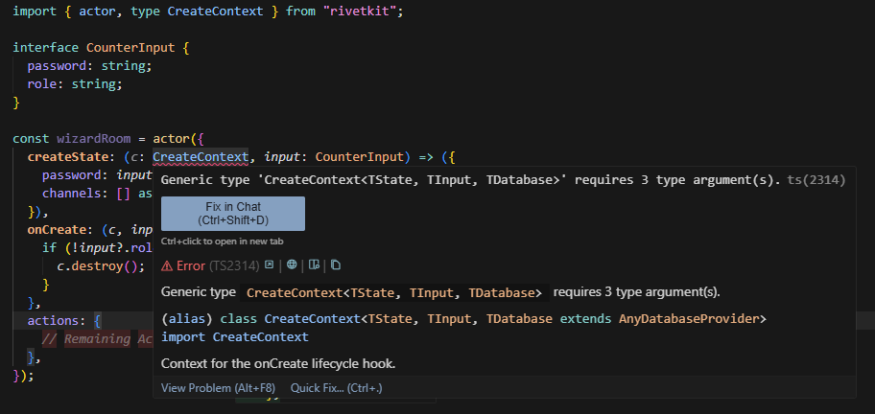
Task: Open error link icon next to TS2314
Action: pos(269,265)
